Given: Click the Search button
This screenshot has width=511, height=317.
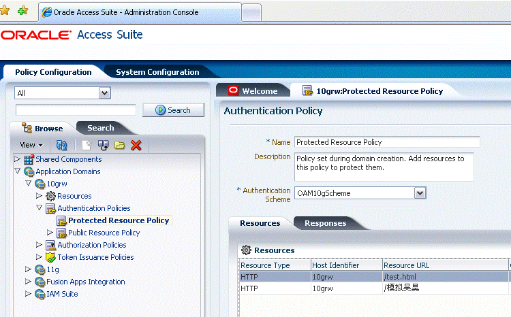Looking at the screenshot, I should (173, 110).
